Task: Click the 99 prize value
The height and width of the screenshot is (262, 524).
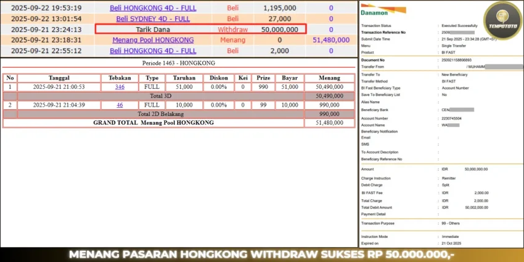Action: click(263, 105)
